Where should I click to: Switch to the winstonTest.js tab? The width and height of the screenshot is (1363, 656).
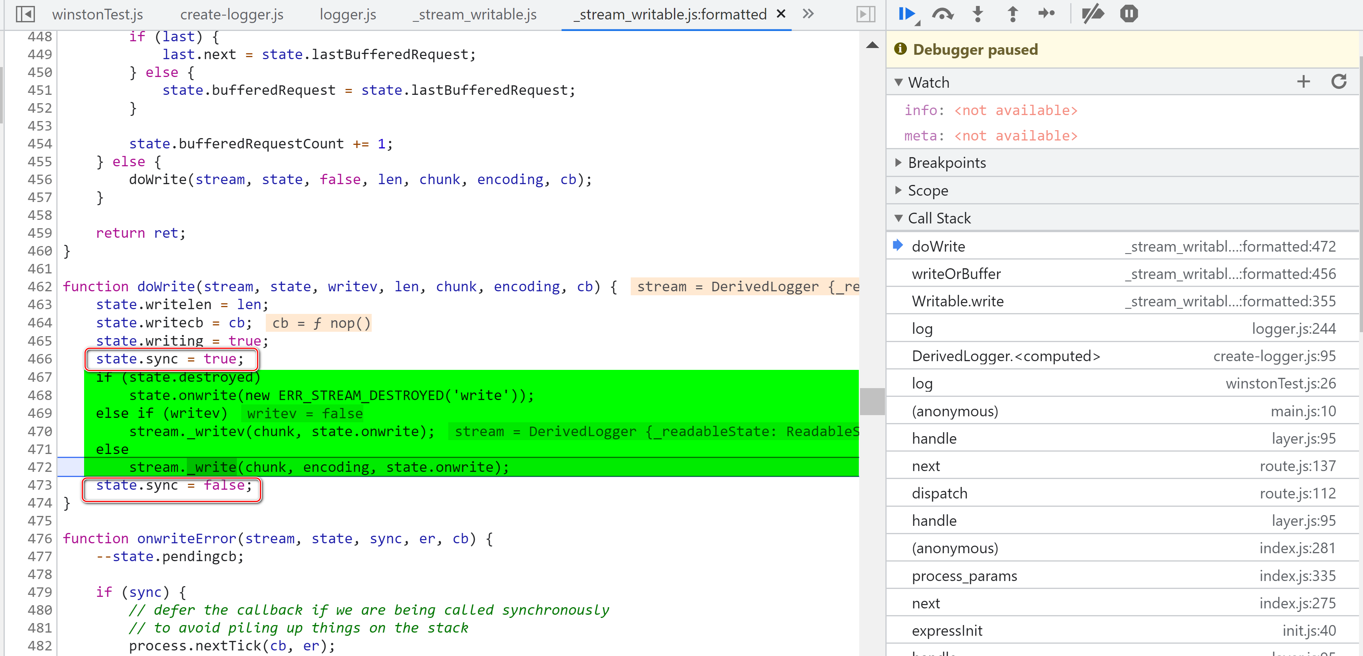pos(97,14)
